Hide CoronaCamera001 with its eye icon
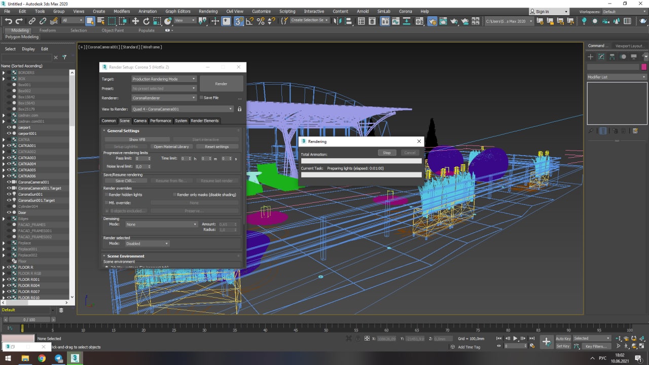Viewport: 649px width, 365px height. click(9, 182)
